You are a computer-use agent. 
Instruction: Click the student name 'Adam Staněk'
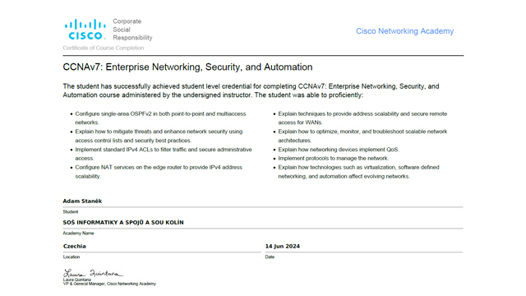point(82,201)
